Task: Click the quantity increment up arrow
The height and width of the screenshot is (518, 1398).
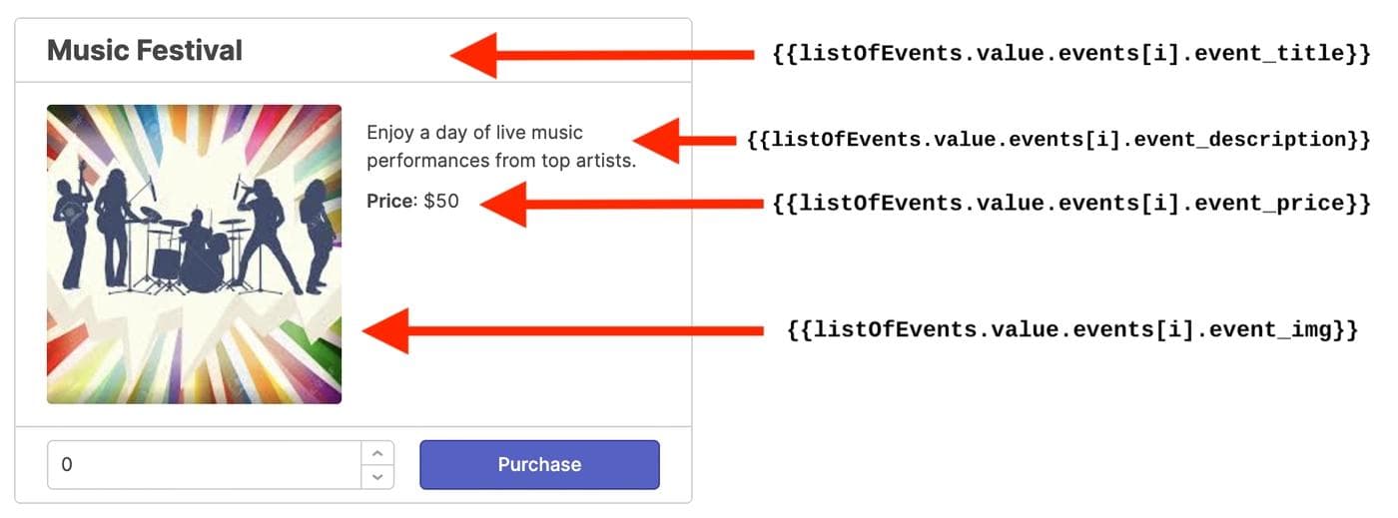Action: [x=376, y=453]
